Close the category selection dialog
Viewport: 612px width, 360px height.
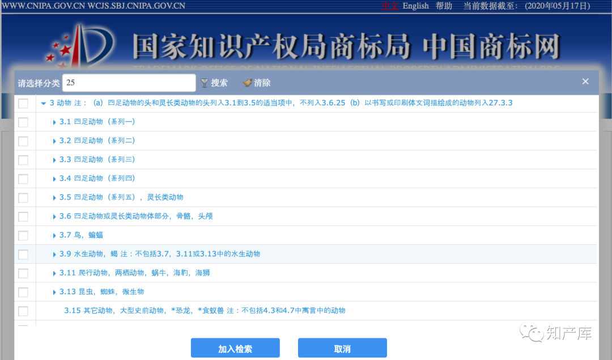(585, 81)
